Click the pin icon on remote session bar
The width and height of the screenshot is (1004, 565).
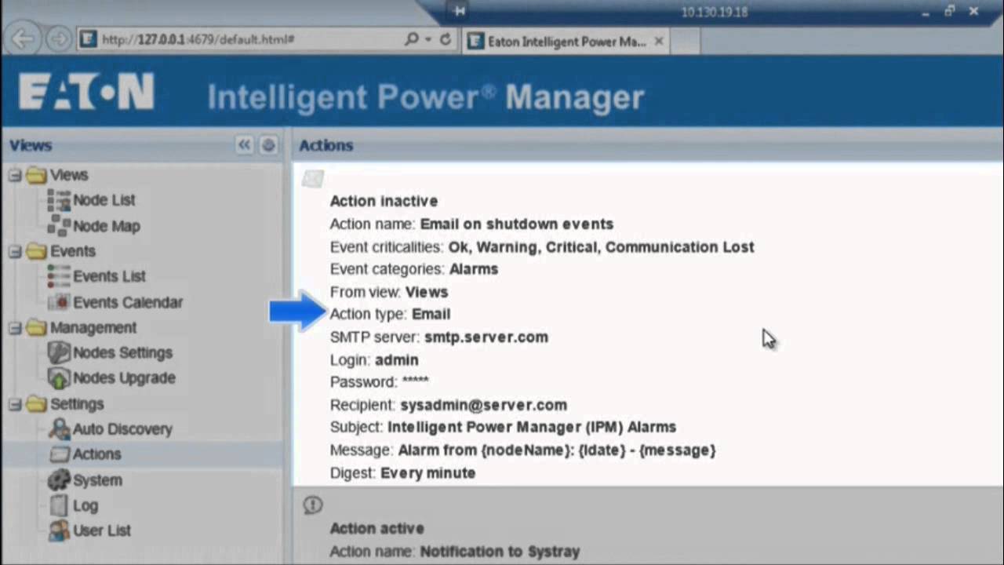460,11
